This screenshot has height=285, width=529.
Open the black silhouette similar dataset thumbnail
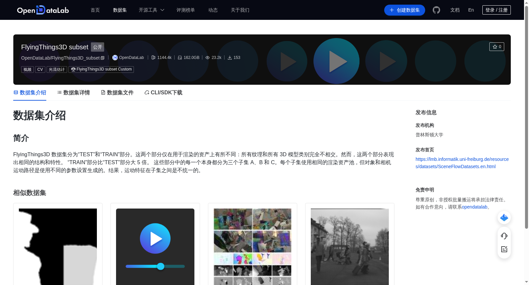click(x=58, y=247)
